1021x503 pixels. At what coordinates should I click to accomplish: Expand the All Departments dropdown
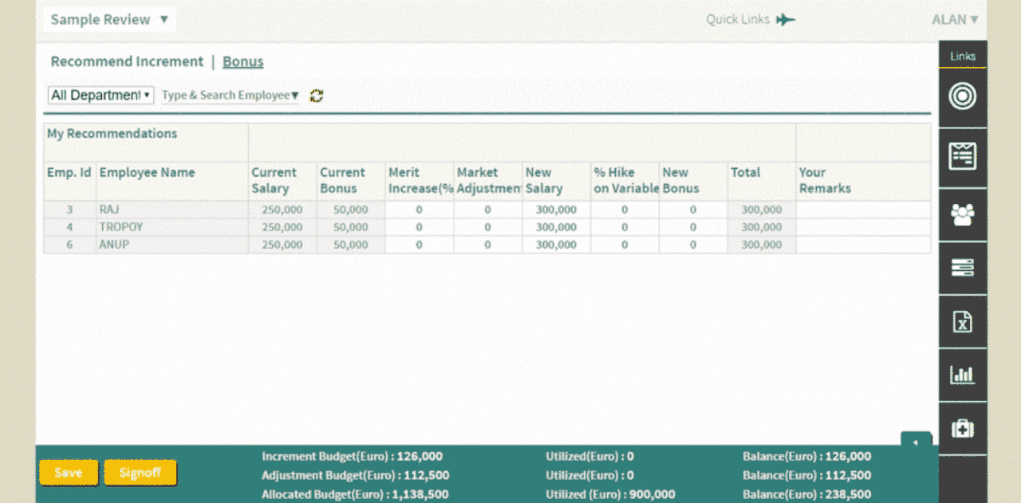tap(101, 96)
